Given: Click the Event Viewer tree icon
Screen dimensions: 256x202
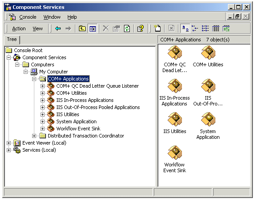Looking at the screenshot, I should [x=17, y=143].
